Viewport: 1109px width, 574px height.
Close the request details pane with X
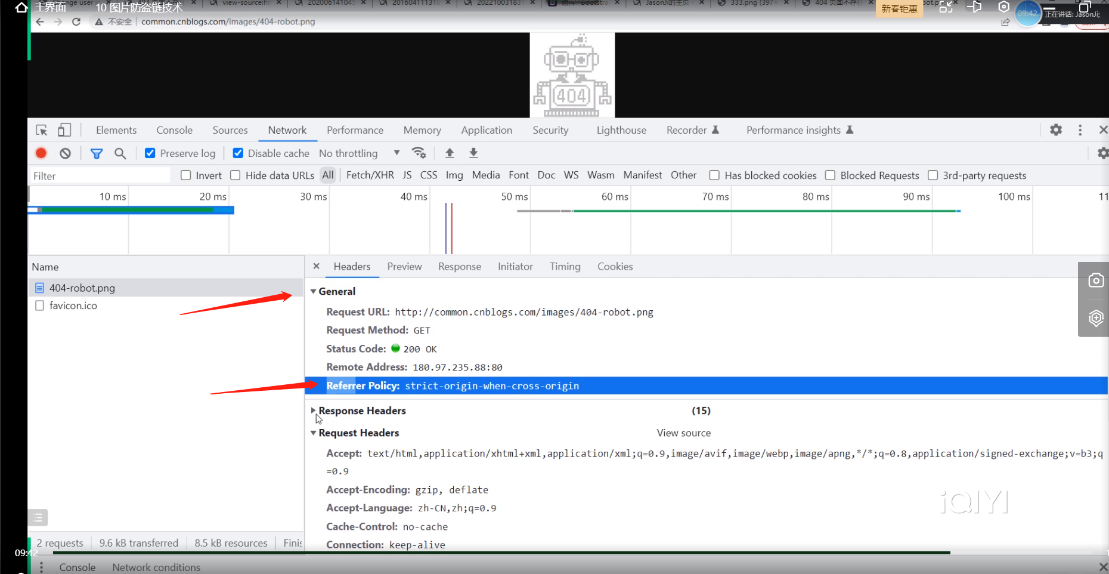click(x=317, y=266)
